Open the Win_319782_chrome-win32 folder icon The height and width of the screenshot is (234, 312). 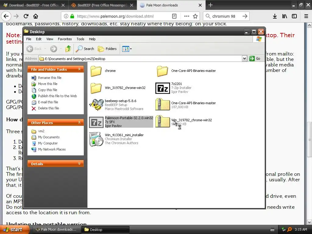pyautogui.click(x=96, y=88)
